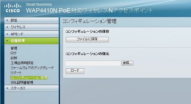The width and height of the screenshot is (191, 104).
Task: Expand the ステータス menu arrow
Action: coord(7,88)
